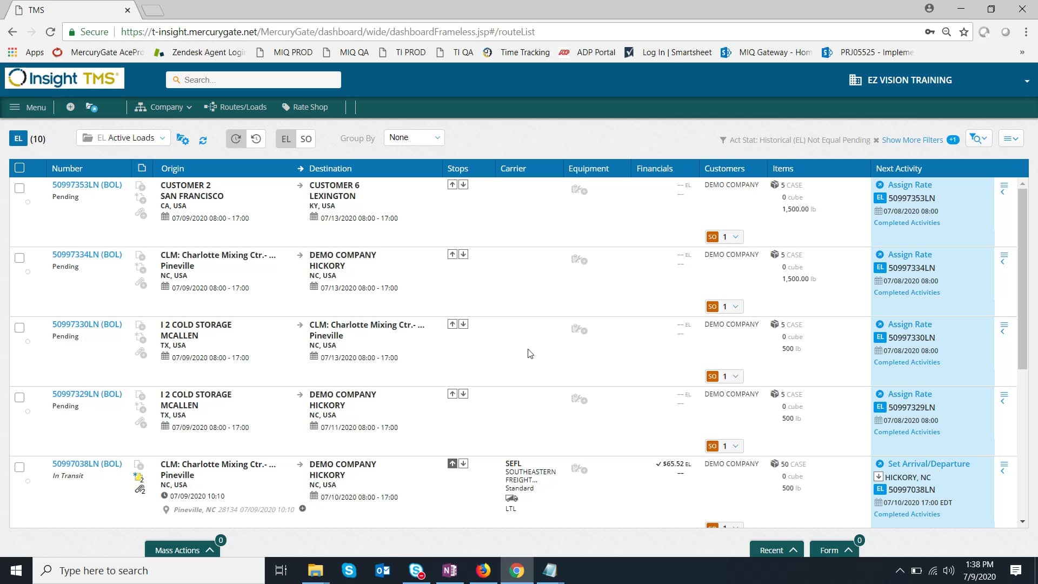This screenshot has width=1038, height=584.
Task: Select the checkbox for load 50997334LN
Action: coord(19,258)
